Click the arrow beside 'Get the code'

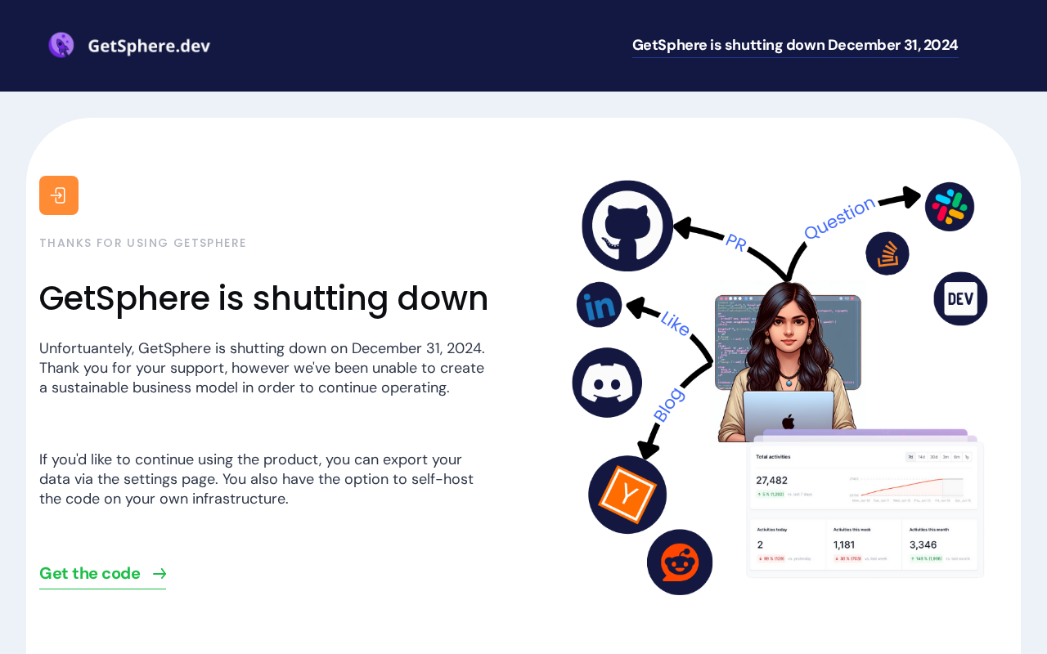pyautogui.click(x=160, y=574)
